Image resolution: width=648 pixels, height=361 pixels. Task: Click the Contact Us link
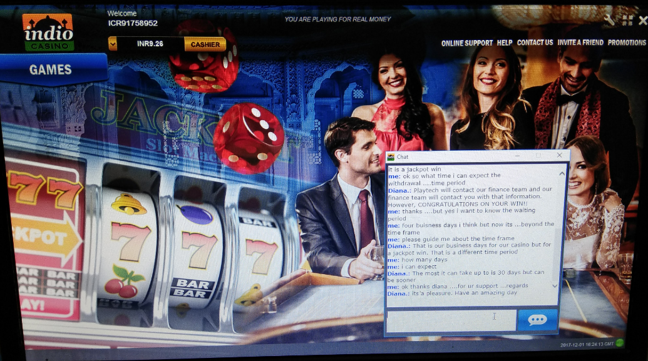click(x=535, y=43)
